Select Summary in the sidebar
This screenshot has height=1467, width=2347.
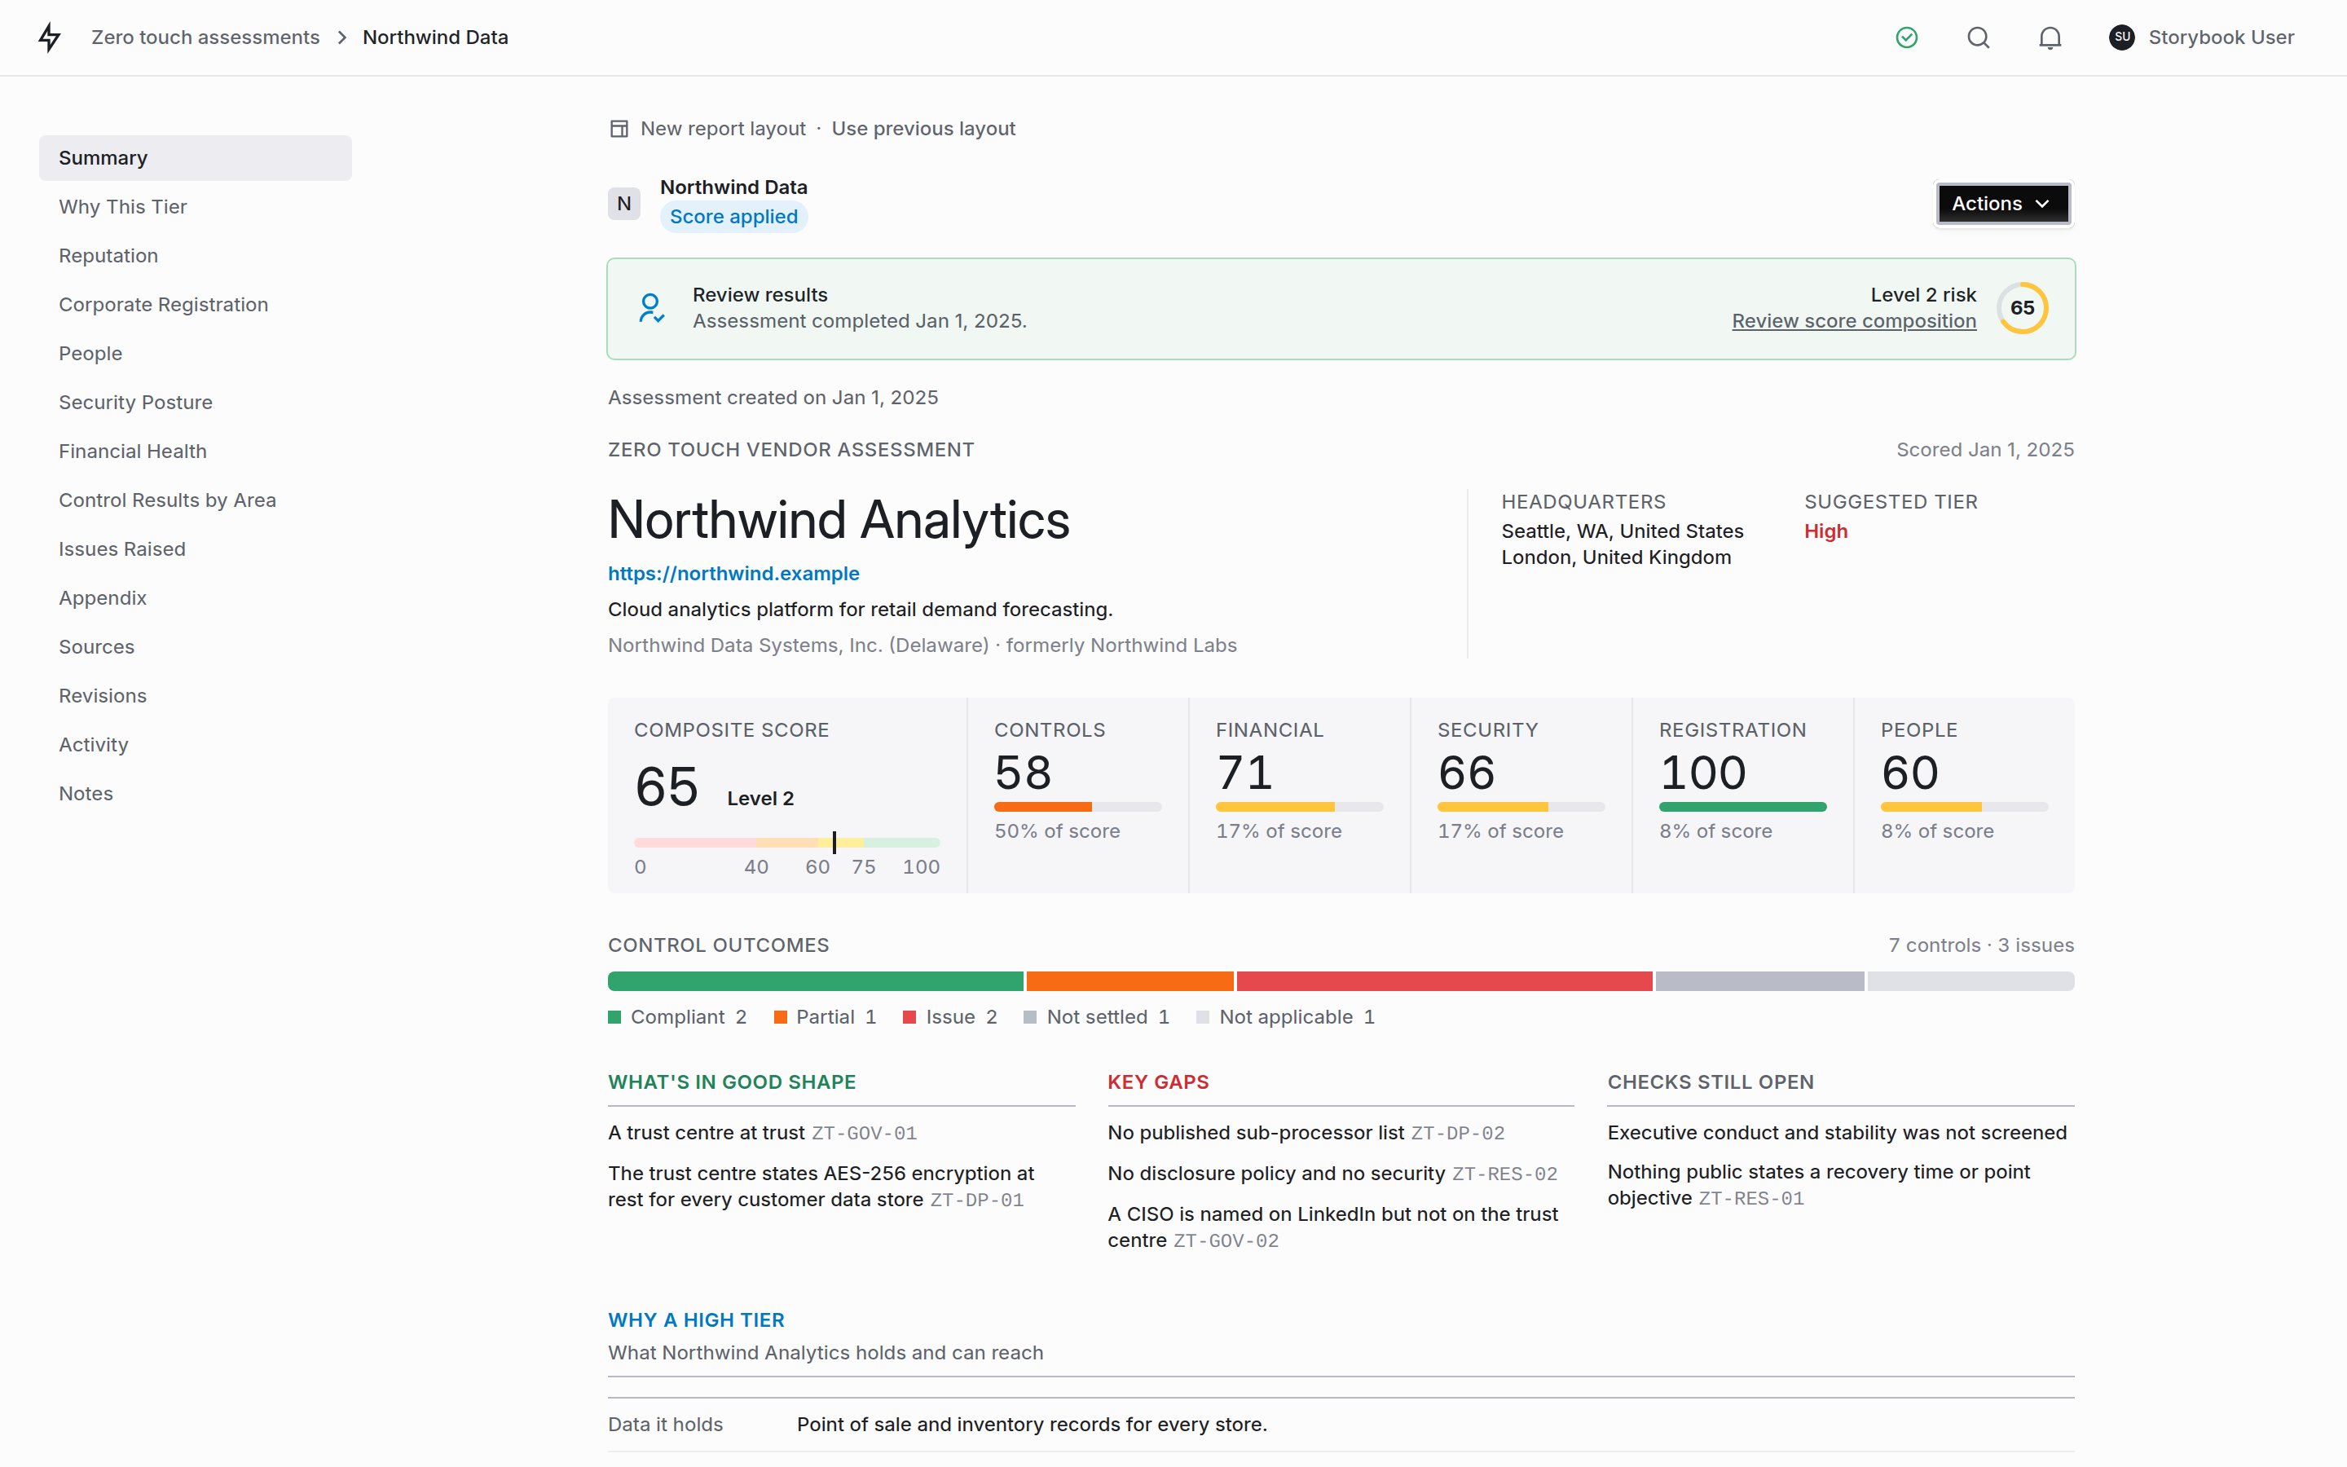(x=195, y=158)
